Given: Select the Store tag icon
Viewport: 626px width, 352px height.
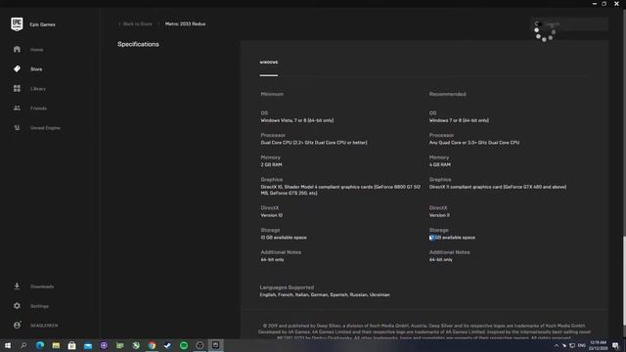Looking at the screenshot, I should [x=17, y=69].
